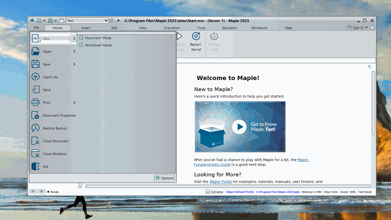Switch to the Insert tab
This screenshot has width=391, height=220.
click(86, 28)
